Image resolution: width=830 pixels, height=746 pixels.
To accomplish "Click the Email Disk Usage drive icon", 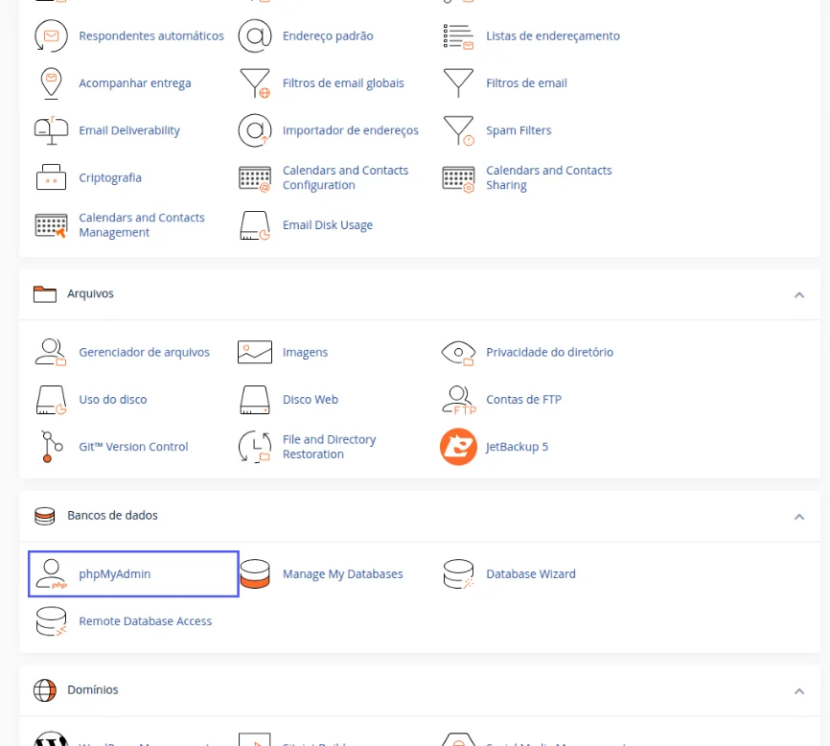I will (255, 225).
